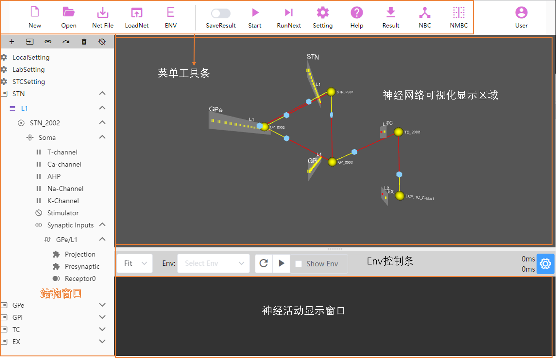Toggle the SaveResult switch
The width and height of the screenshot is (556, 358).
pyautogui.click(x=221, y=13)
